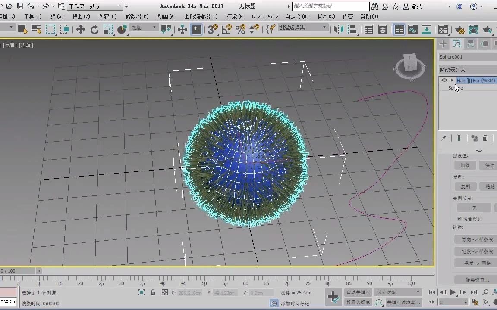Choose the Select Object tool

(23, 29)
